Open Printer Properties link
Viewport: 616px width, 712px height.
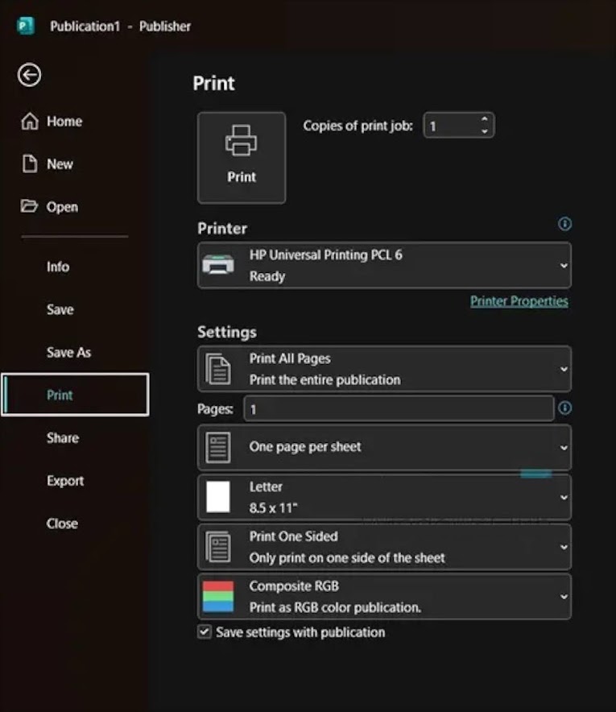[519, 301]
